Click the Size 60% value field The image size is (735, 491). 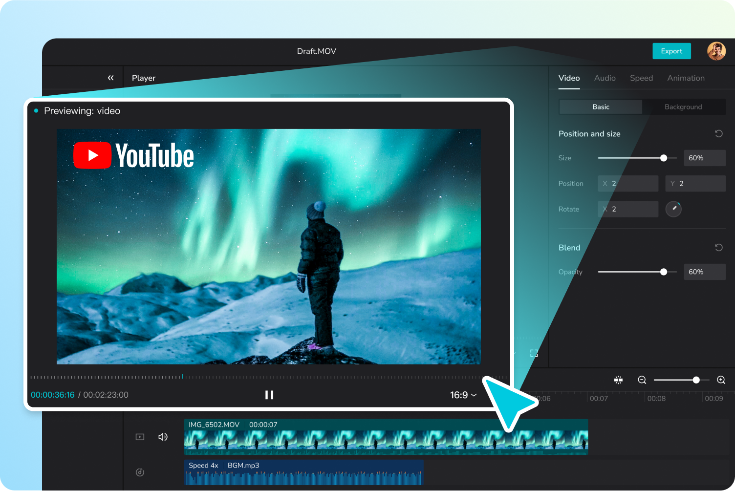tap(704, 158)
